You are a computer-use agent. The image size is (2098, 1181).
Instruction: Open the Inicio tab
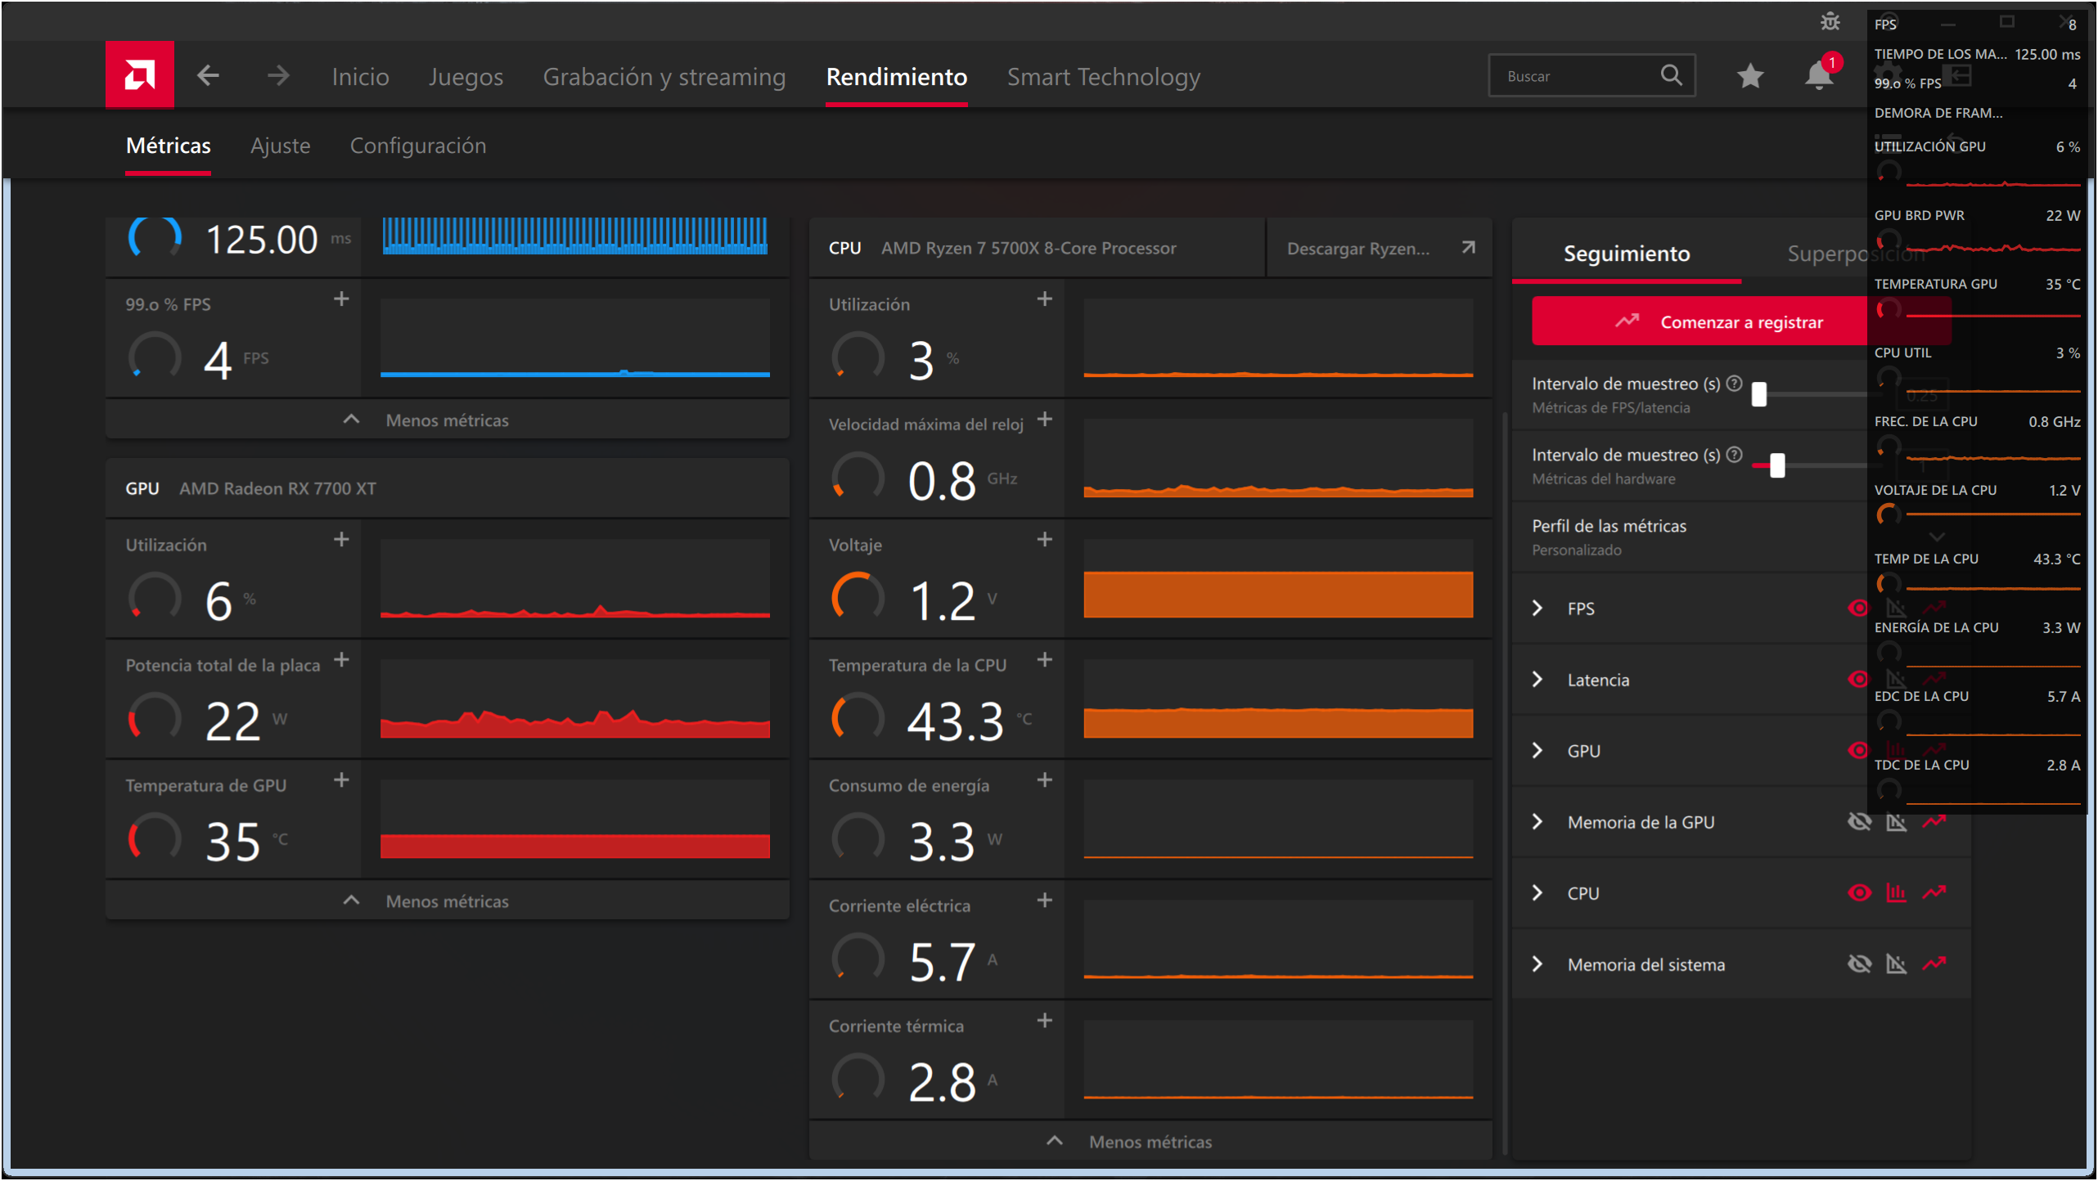360,76
